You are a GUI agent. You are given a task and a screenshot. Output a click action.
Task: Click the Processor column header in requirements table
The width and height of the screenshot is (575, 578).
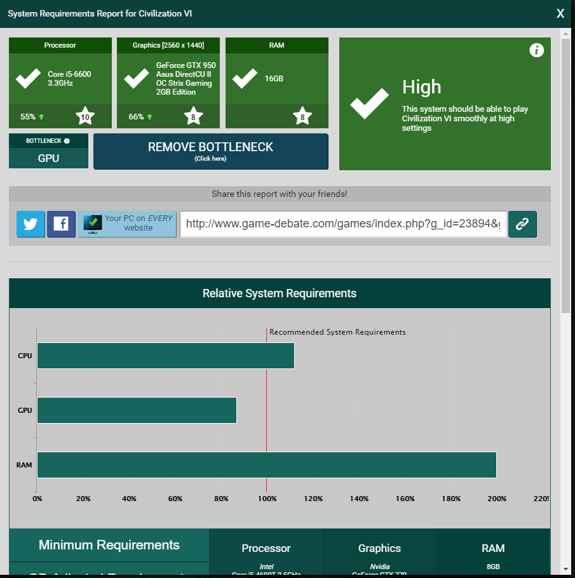pyautogui.click(x=266, y=548)
